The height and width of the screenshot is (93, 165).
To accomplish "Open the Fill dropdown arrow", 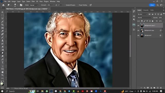I will [x=163, y=21].
